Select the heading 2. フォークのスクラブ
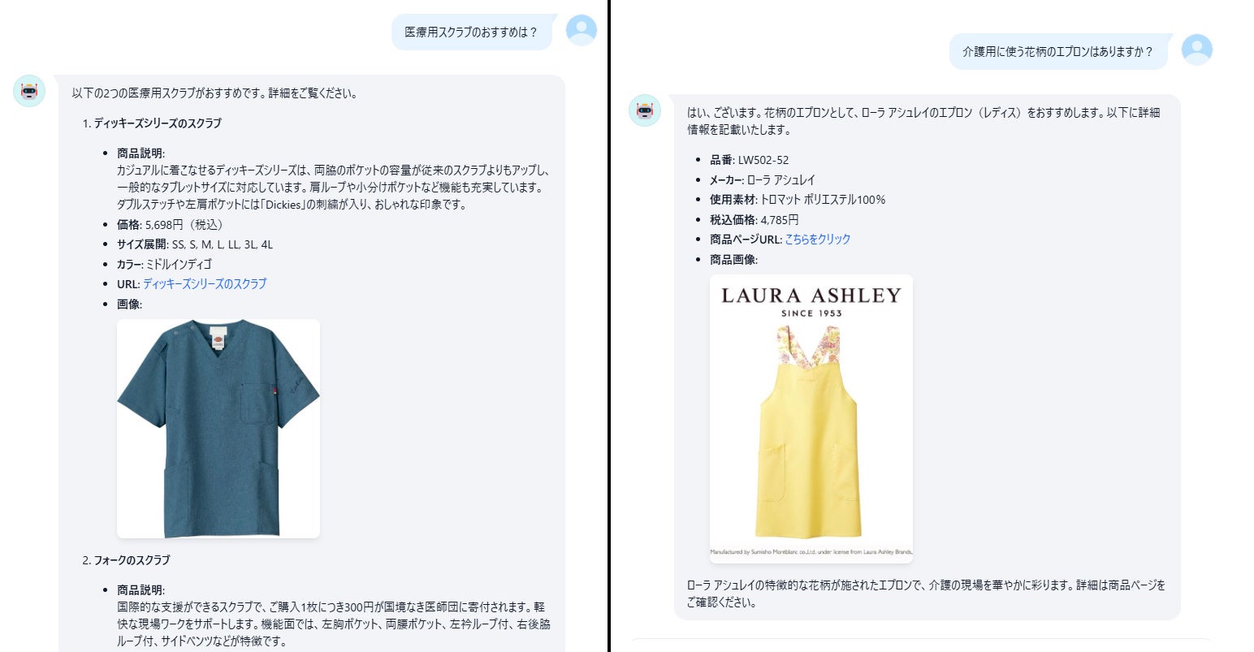 coord(126,560)
